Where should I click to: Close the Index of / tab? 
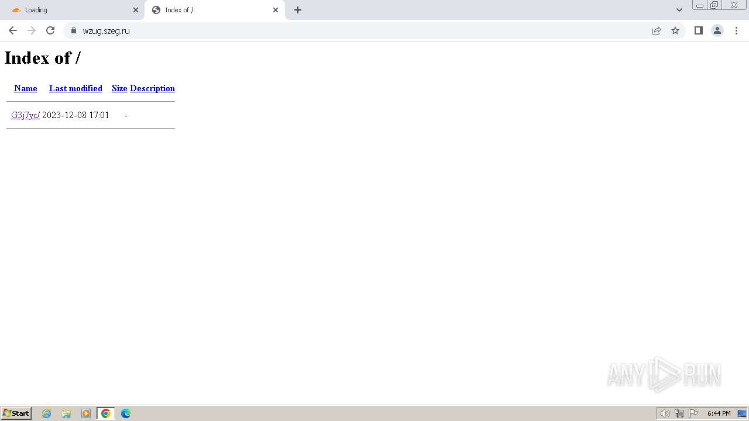point(276,10)
